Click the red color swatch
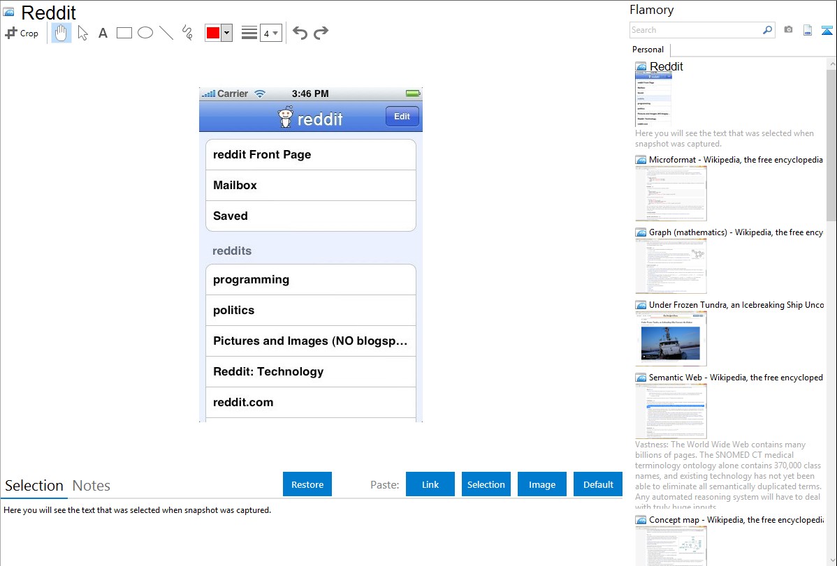The image size is (837, 566). point(213,33)
